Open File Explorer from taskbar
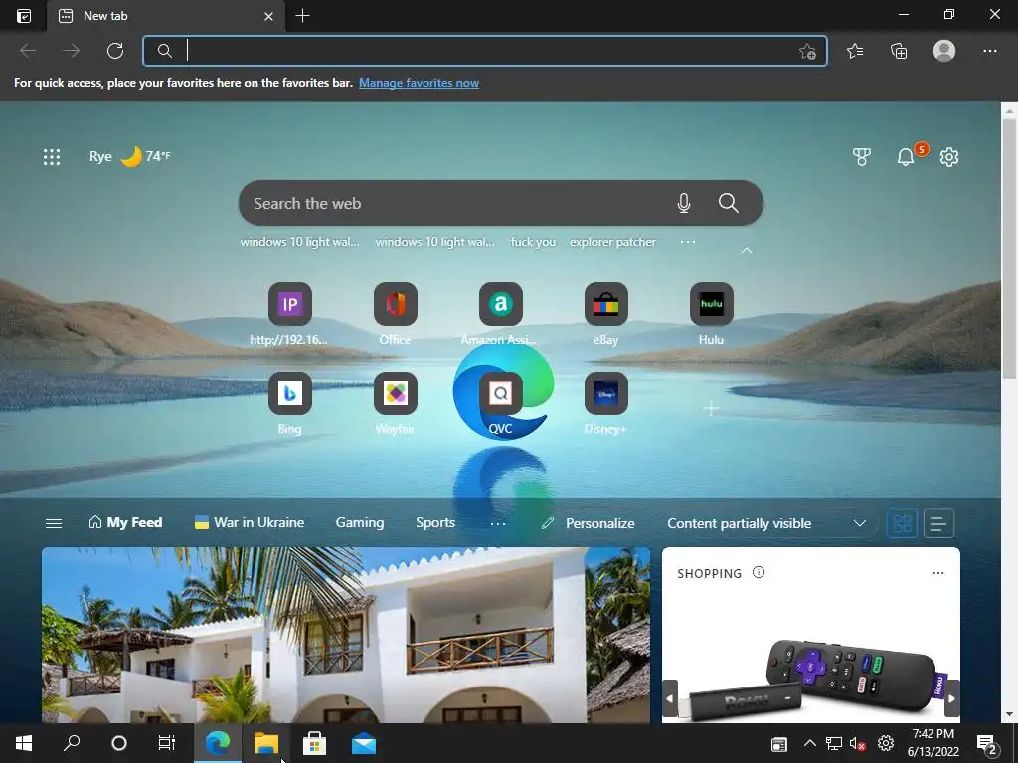Image resolution: width=1018 pixels, height=763 pixels. point(266,743)
